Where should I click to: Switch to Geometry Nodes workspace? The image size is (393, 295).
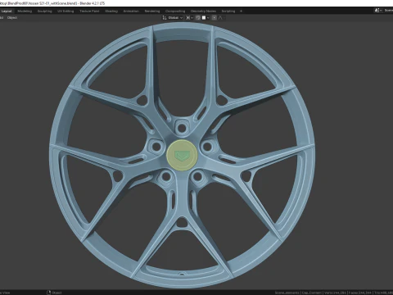click(203, 11)
